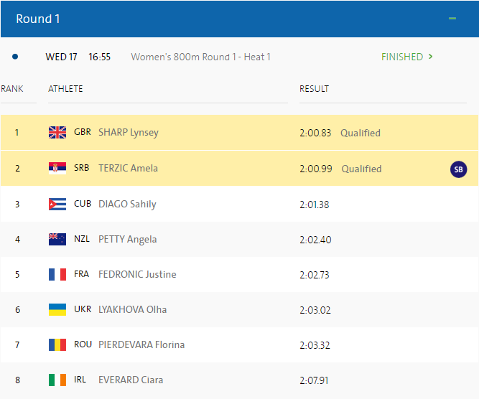Click the blue dot beside WED 17

(15, 57)
